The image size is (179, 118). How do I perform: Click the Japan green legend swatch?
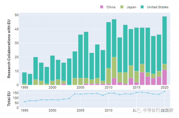(x=122, y=7)
